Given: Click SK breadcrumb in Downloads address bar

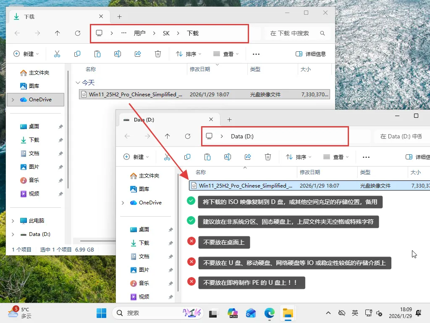Looking at the screenshot, I should (166, 33).
